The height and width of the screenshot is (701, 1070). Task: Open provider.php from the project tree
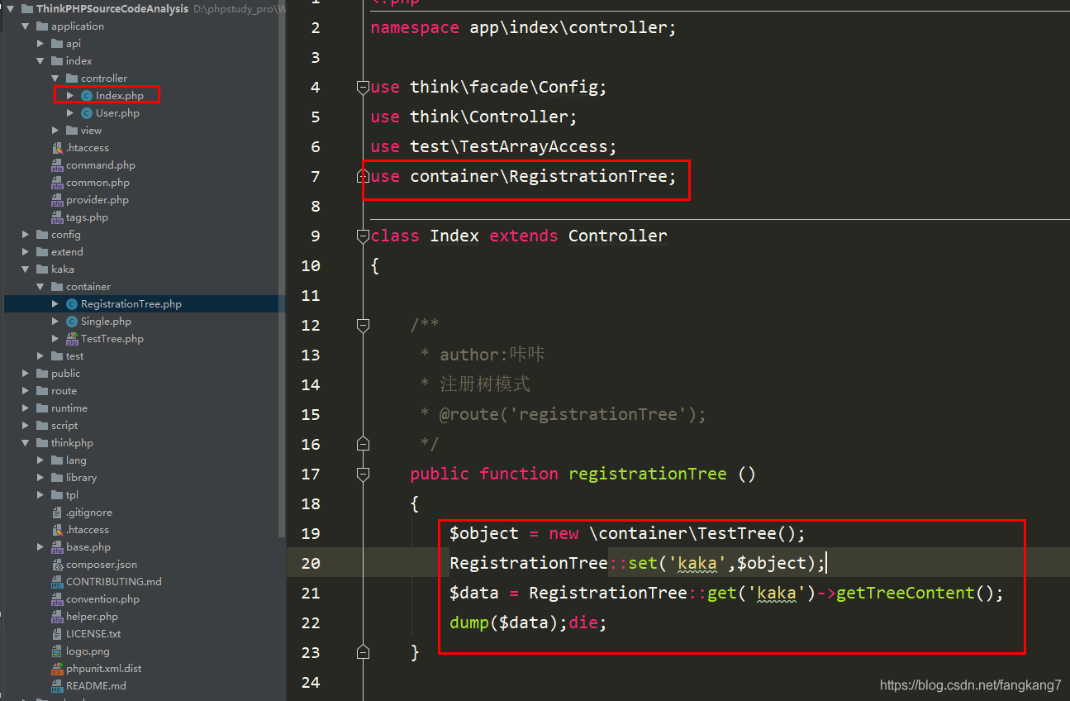97,200
